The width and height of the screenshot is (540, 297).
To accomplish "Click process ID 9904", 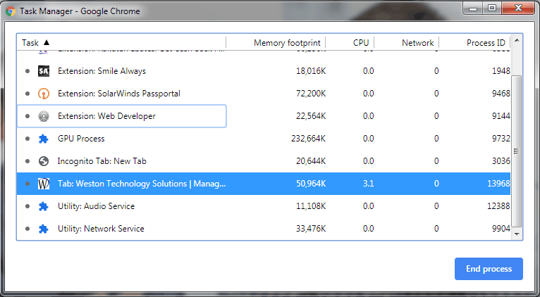I will point(501,229).
